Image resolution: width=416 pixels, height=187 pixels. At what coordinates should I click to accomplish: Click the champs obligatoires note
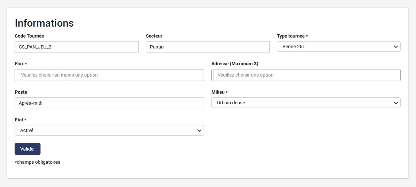tap(38, 162)
